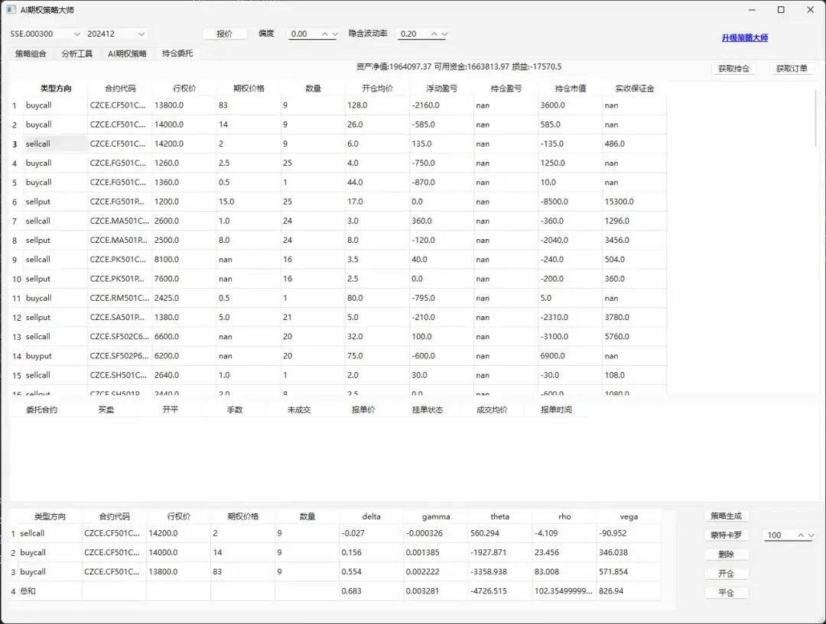Increase the Monte Carlo count 100 with the up arrow
The image size is (826, 624).
[801, 535]
